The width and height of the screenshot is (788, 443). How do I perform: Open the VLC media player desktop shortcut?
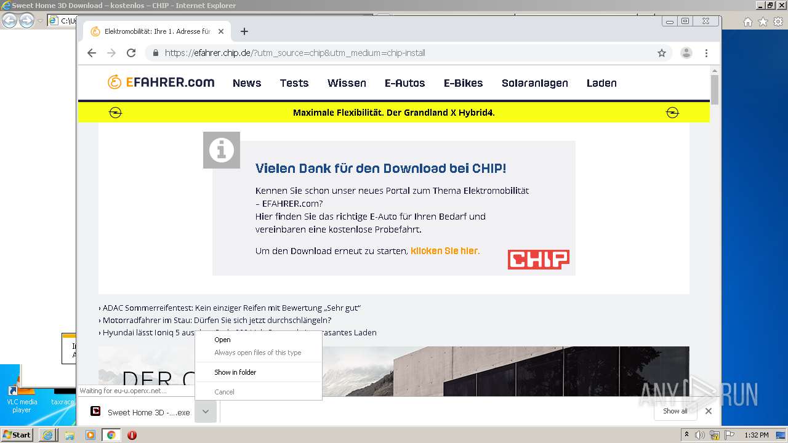point(21,398)
